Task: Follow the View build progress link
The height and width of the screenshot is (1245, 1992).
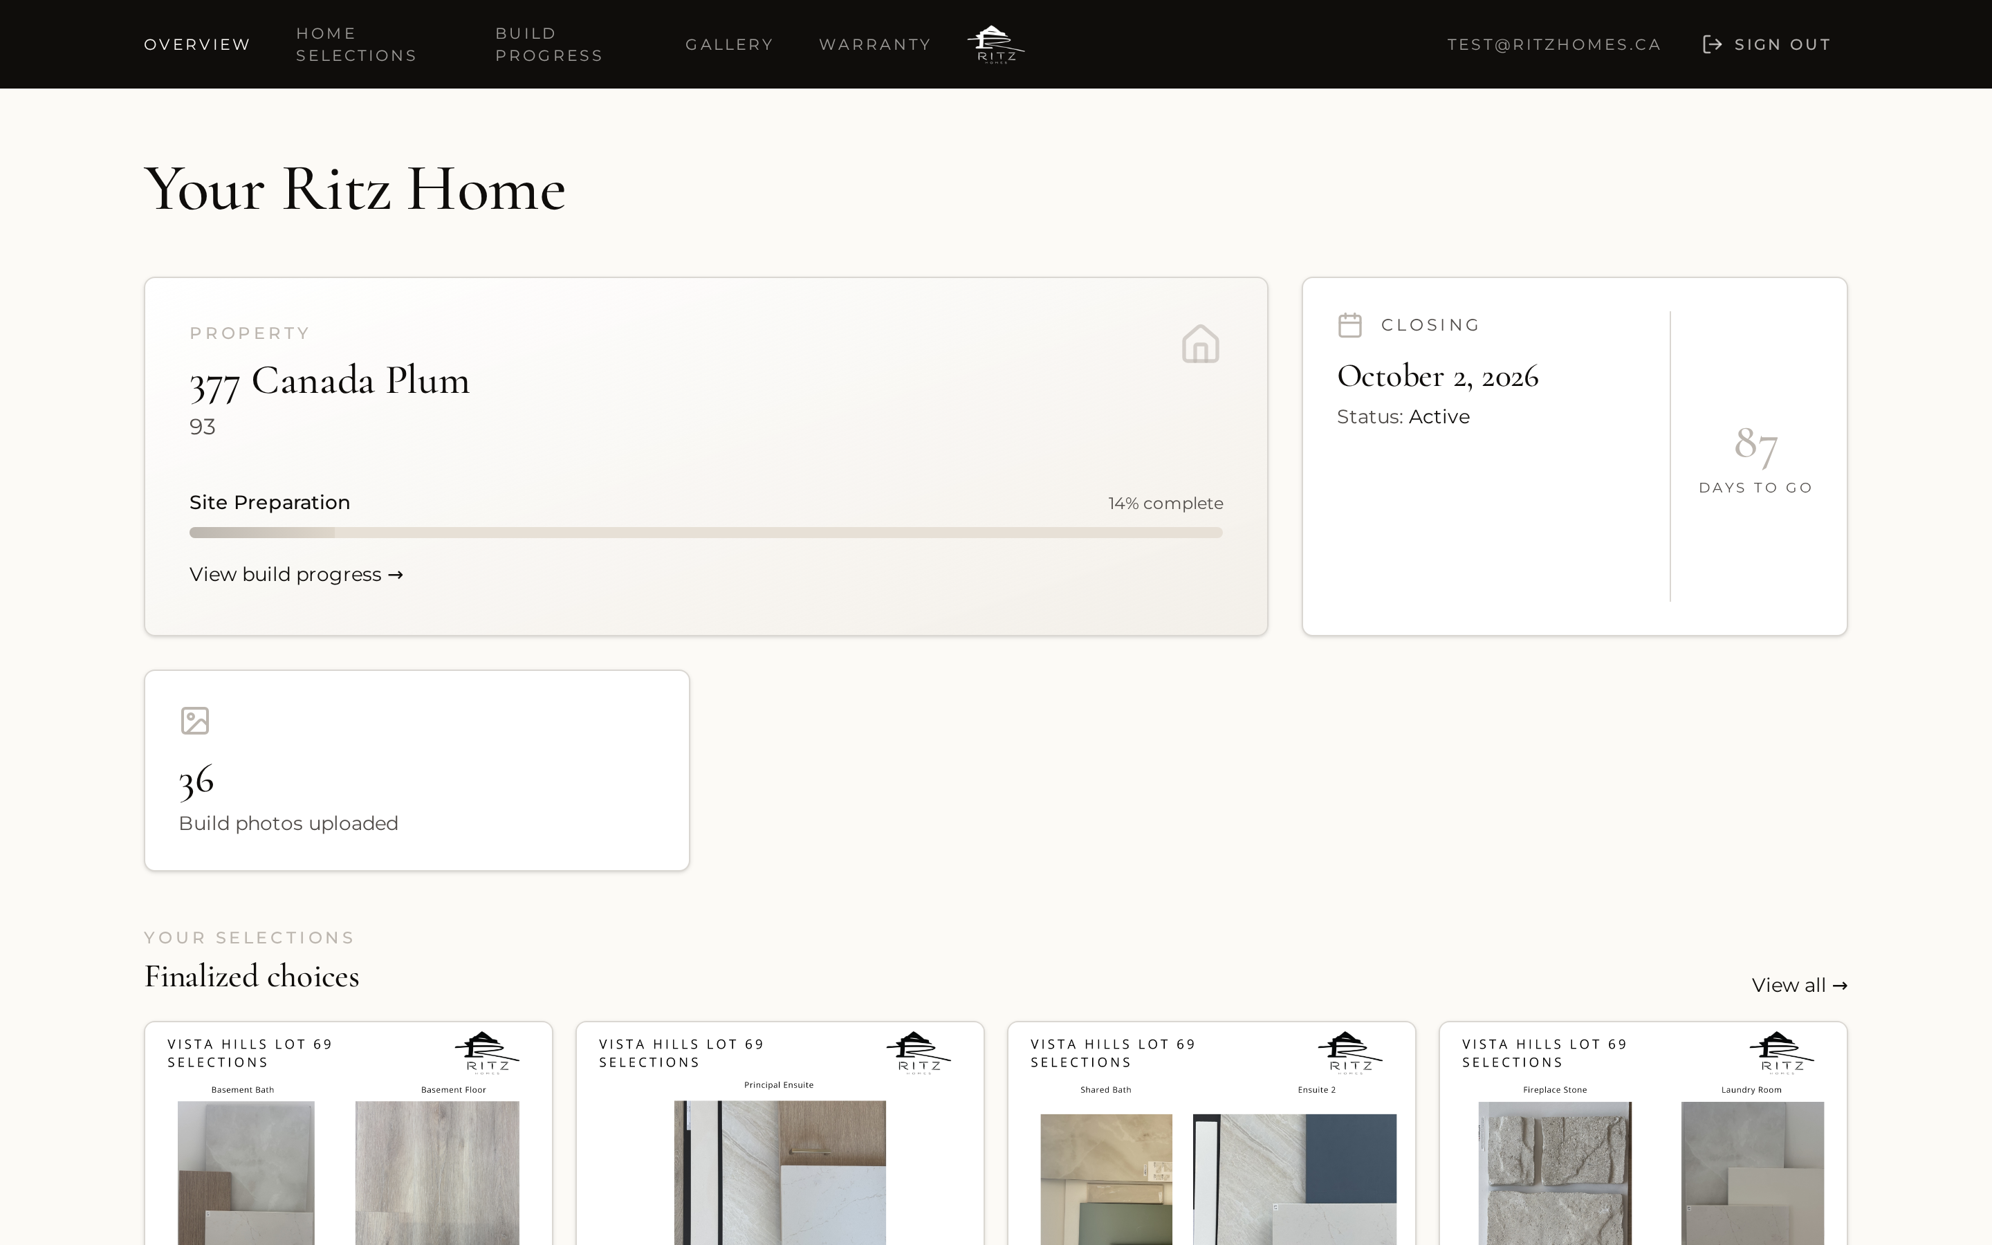Action: [296, 575]
